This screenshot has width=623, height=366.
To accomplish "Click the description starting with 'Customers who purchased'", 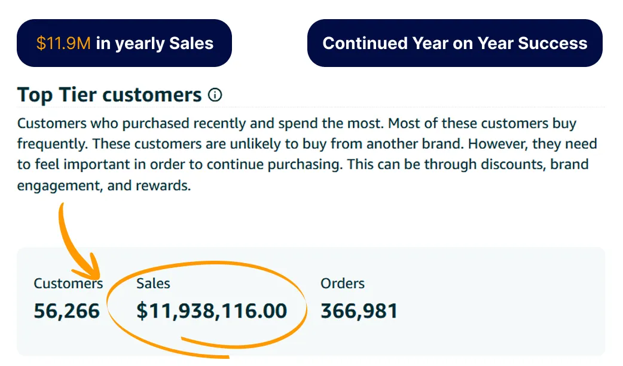I will [x=307, y=154].
